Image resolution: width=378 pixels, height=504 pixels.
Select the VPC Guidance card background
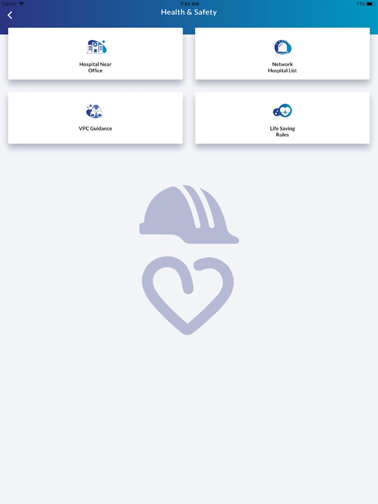pos(95,118)
